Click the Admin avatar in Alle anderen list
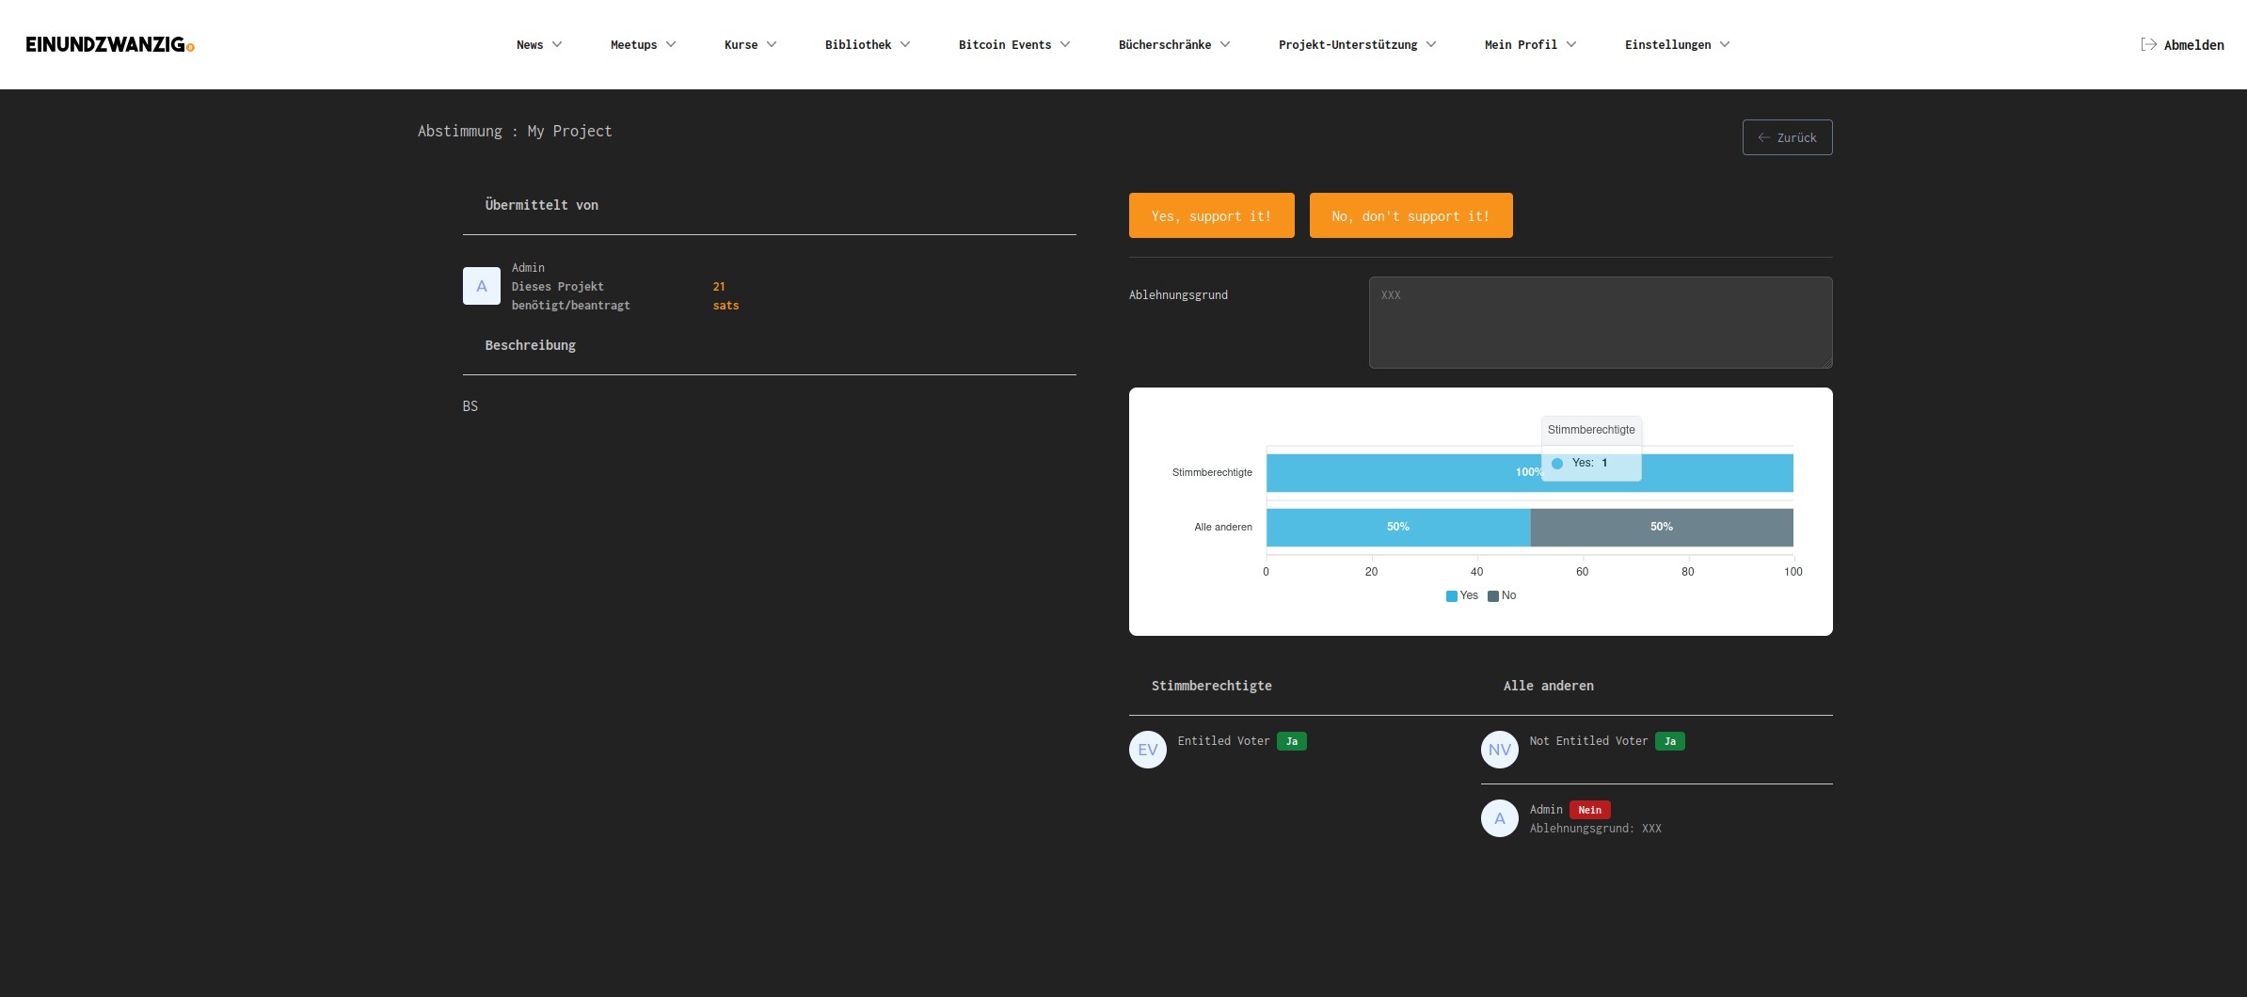Image resolution: width=2247 pixels, height=997 pixels. pyautogui.click(x=1499, y=818)
